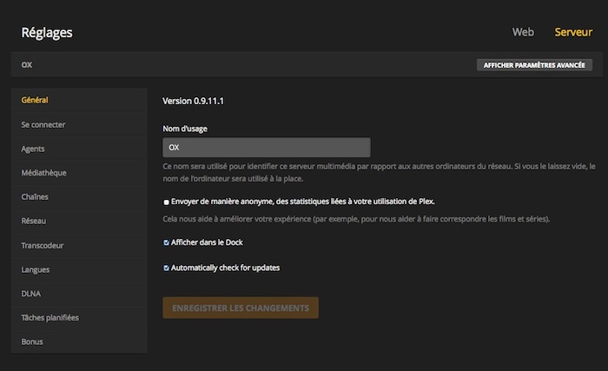Click Afficher Paramètres Avancés button
Image resolution: width=608 pixels, height=371 pixels.
534,65
